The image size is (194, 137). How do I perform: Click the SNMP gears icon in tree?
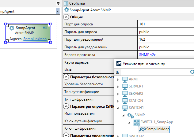click(130, 115)
